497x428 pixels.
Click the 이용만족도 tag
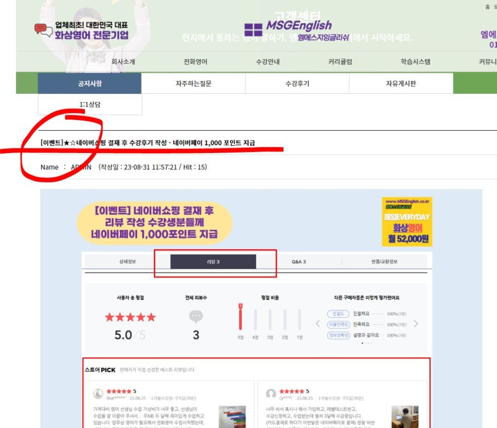[338, 324]
